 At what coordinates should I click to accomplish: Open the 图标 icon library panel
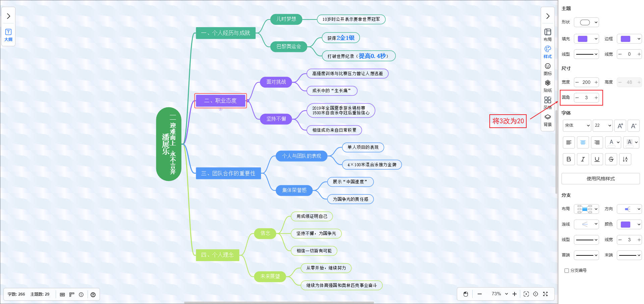(x=547, y=69)
